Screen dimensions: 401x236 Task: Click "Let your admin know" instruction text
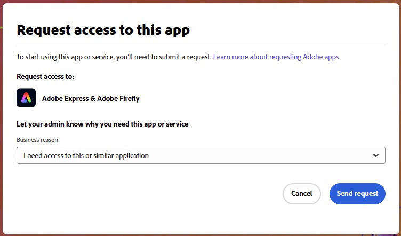tap(102, 124)
